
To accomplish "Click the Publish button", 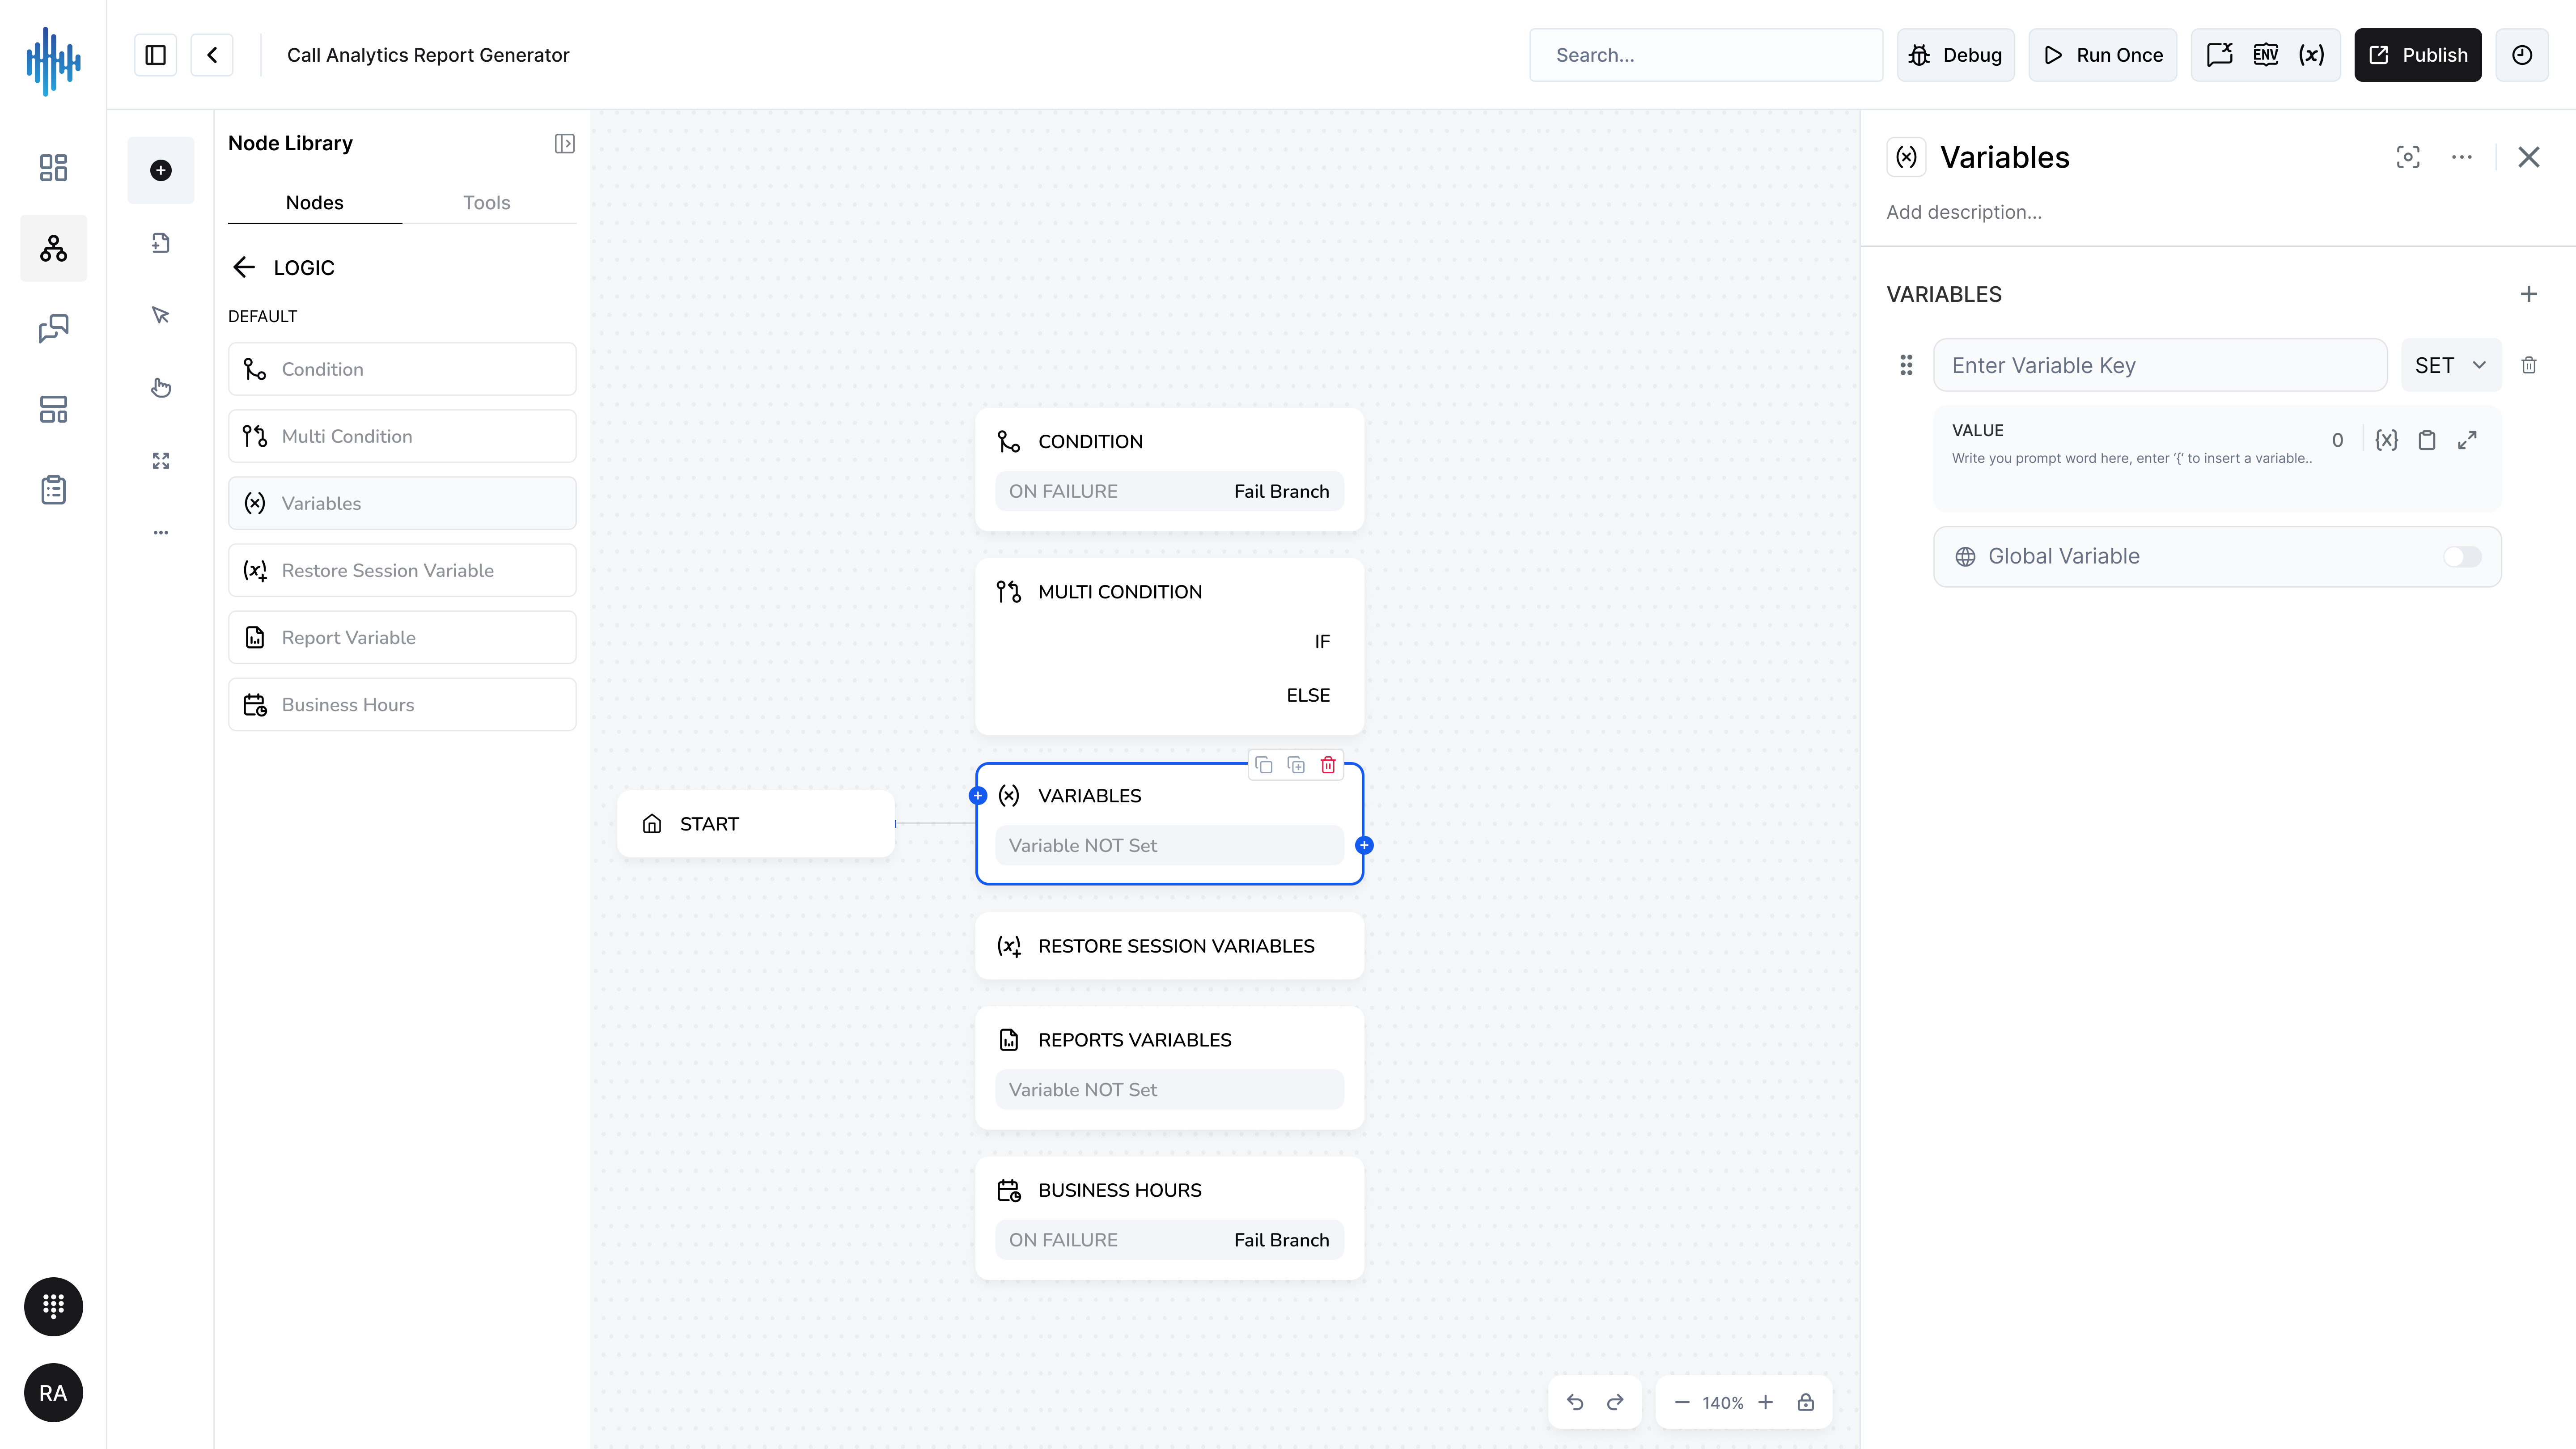I will (x=2418, y=55).
